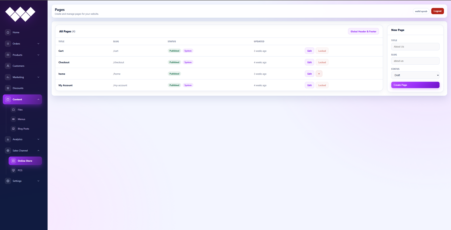Click the Locked button on Checkout row
Image resolution: width=451 pixels, height=230 pixels.
[322, 62]
